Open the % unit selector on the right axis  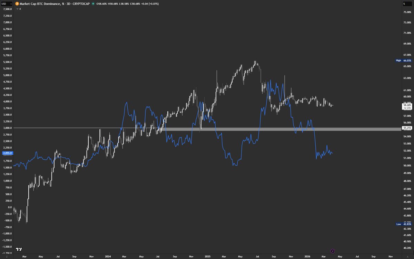(407, 3)
